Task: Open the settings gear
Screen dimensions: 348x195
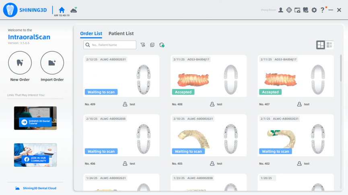Action: (314, 10)
